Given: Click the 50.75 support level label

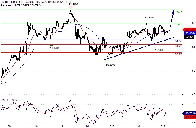Looking at the screenshot, I should pyautogui.click(x=178, y=54).
